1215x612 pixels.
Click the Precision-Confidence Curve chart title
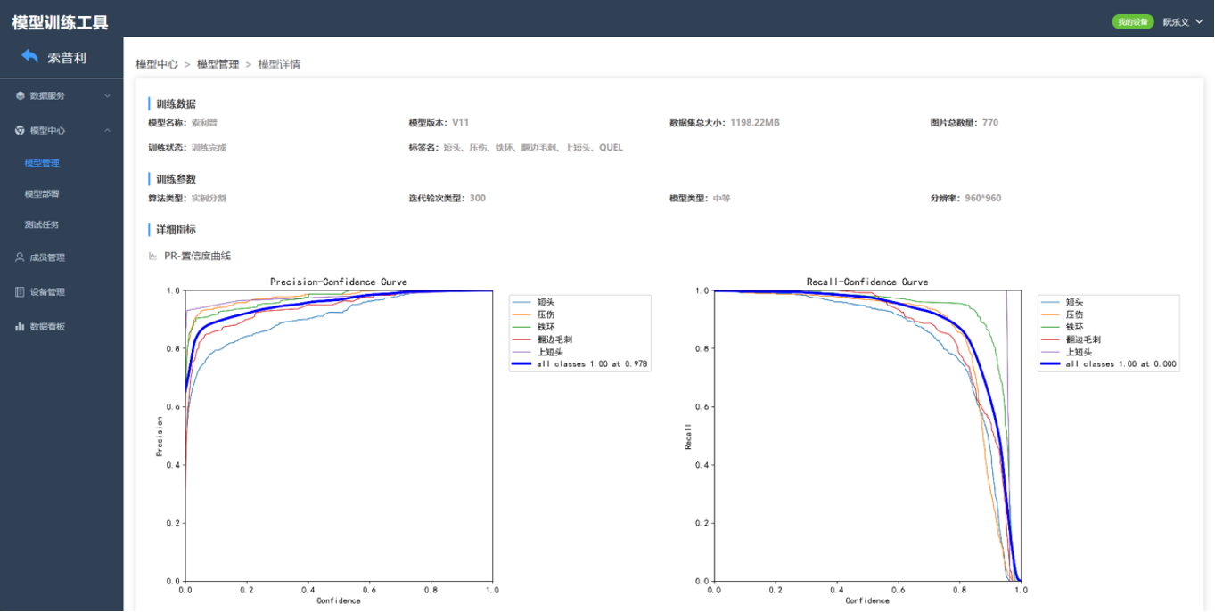point(339,282)
